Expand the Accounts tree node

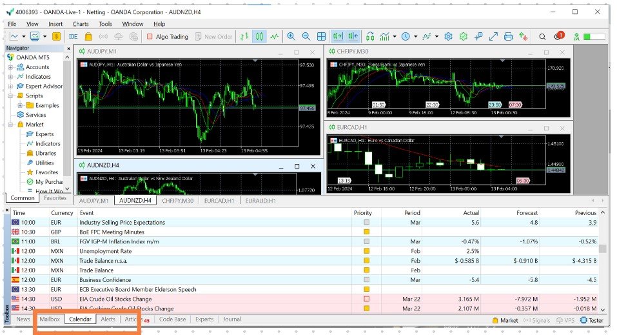coord(10,67)
